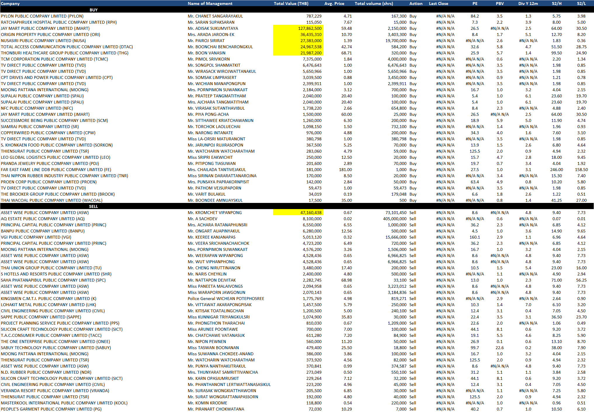Click SAPPE PUBLIC COMPANY LIMITED (SAPPE)

click(41, 317)
